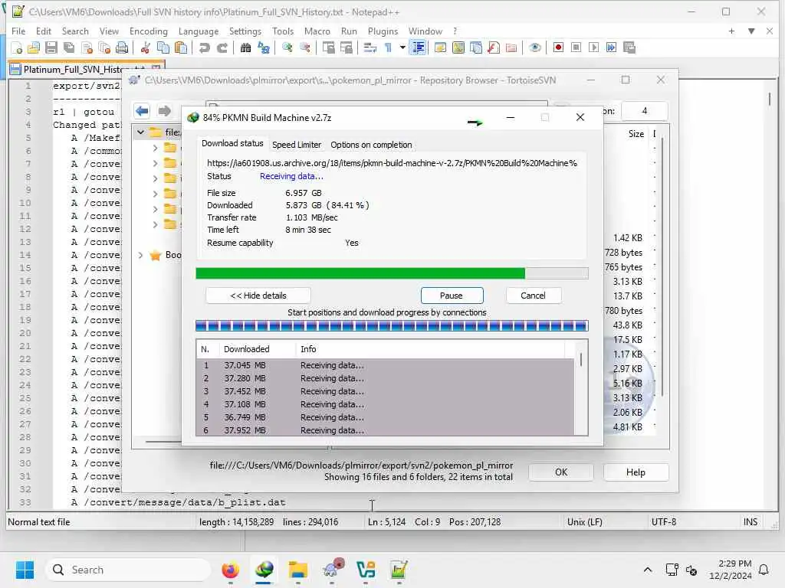Click the Hide details button

[x=258, y=296]
